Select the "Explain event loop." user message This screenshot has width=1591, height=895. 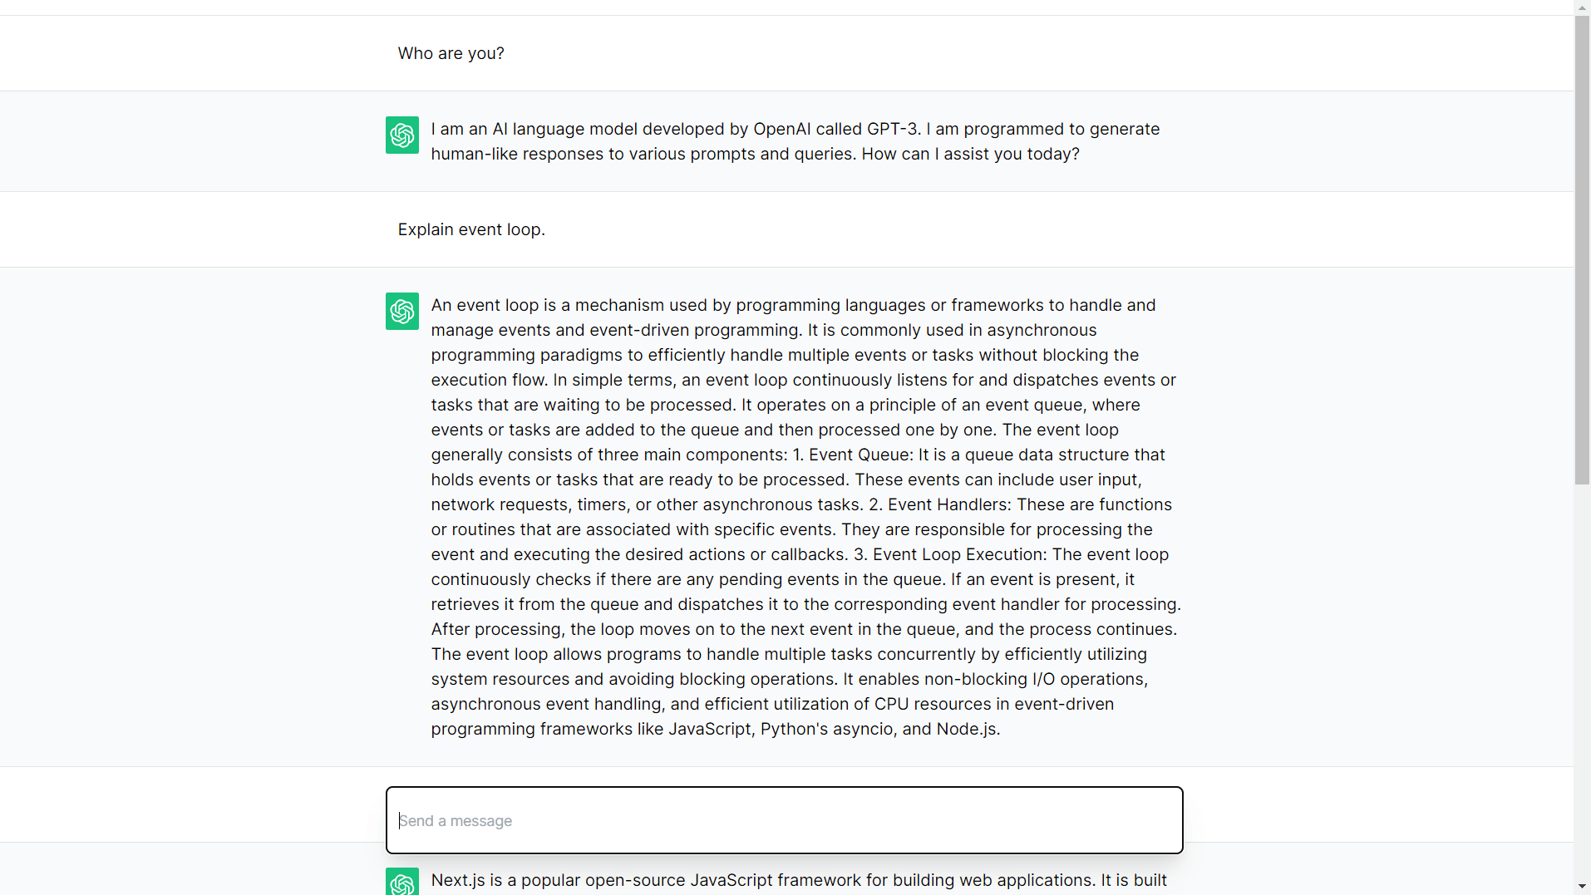coord(471,229)
